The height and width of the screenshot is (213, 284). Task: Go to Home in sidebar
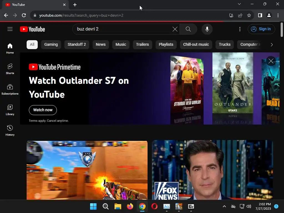coord(10,49)
